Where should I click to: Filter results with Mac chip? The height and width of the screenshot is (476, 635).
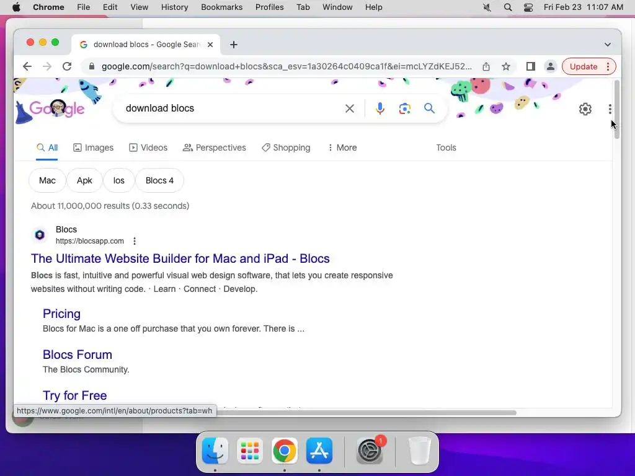pos(47,180)
